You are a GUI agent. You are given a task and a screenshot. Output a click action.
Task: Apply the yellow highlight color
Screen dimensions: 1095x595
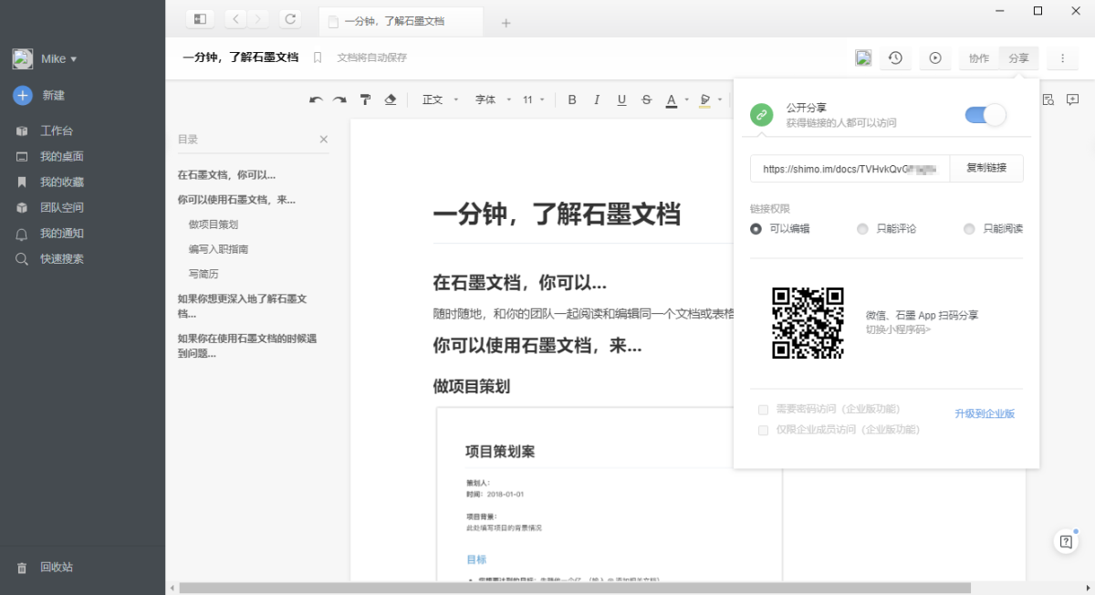click(x=704, y=99)
